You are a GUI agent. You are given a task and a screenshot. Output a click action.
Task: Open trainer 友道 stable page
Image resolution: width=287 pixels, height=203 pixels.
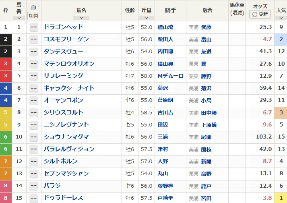click(206, 52)
